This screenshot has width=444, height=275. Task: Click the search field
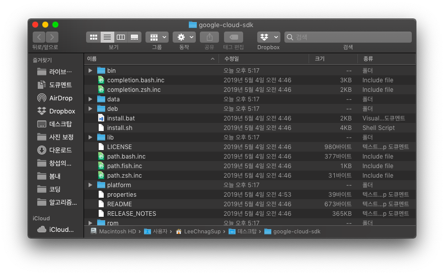tap(348, 37)
